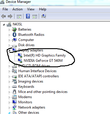The width and height of the screenshot is (110, 114).
Task: Open the Action menu
Action: pyautogui.click(x=17, y=9)
